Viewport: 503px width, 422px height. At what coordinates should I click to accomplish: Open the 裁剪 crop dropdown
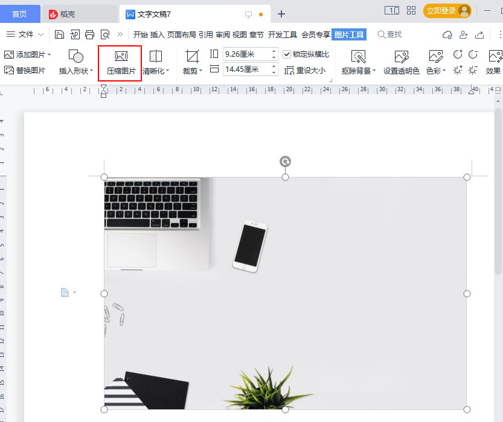click(x=192, y=63)
